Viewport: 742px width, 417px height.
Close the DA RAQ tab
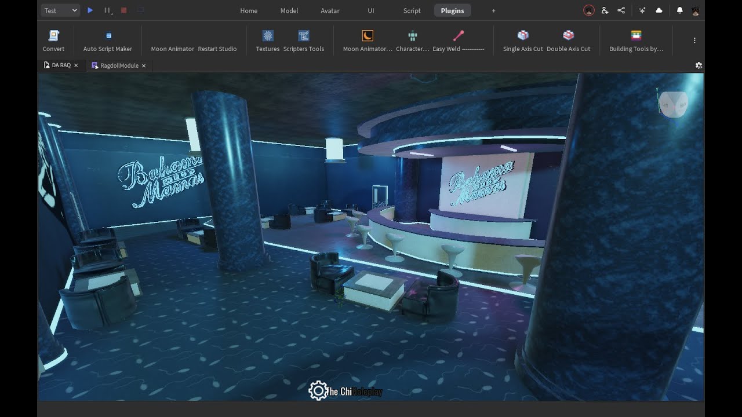pos(76,65)
